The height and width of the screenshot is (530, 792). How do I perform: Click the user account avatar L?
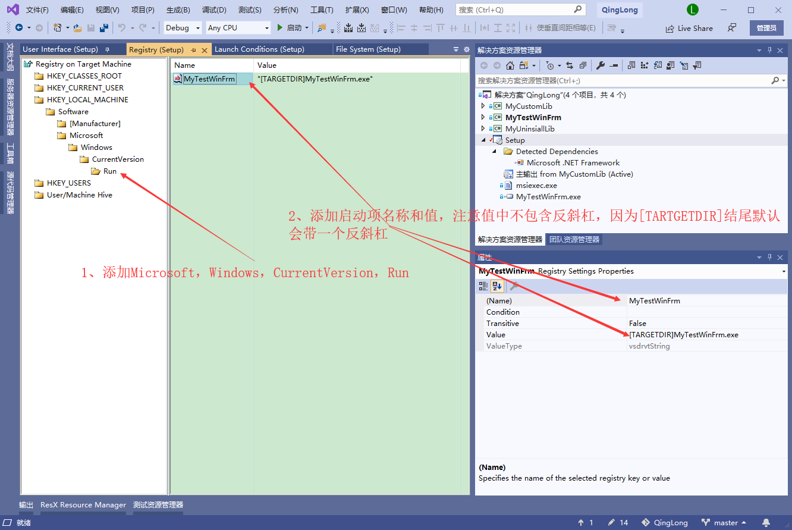tap(692, 10)
